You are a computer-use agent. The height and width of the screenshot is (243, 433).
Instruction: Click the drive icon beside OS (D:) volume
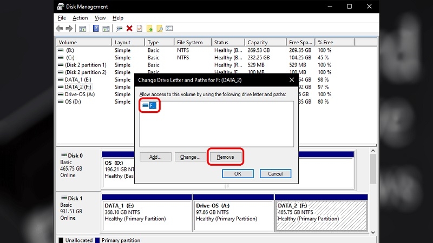(x=61, y=102)
